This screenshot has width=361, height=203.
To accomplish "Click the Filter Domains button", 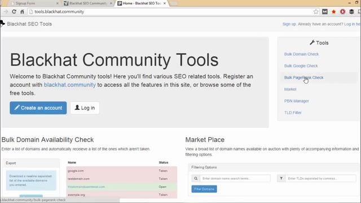I will 204,189.
